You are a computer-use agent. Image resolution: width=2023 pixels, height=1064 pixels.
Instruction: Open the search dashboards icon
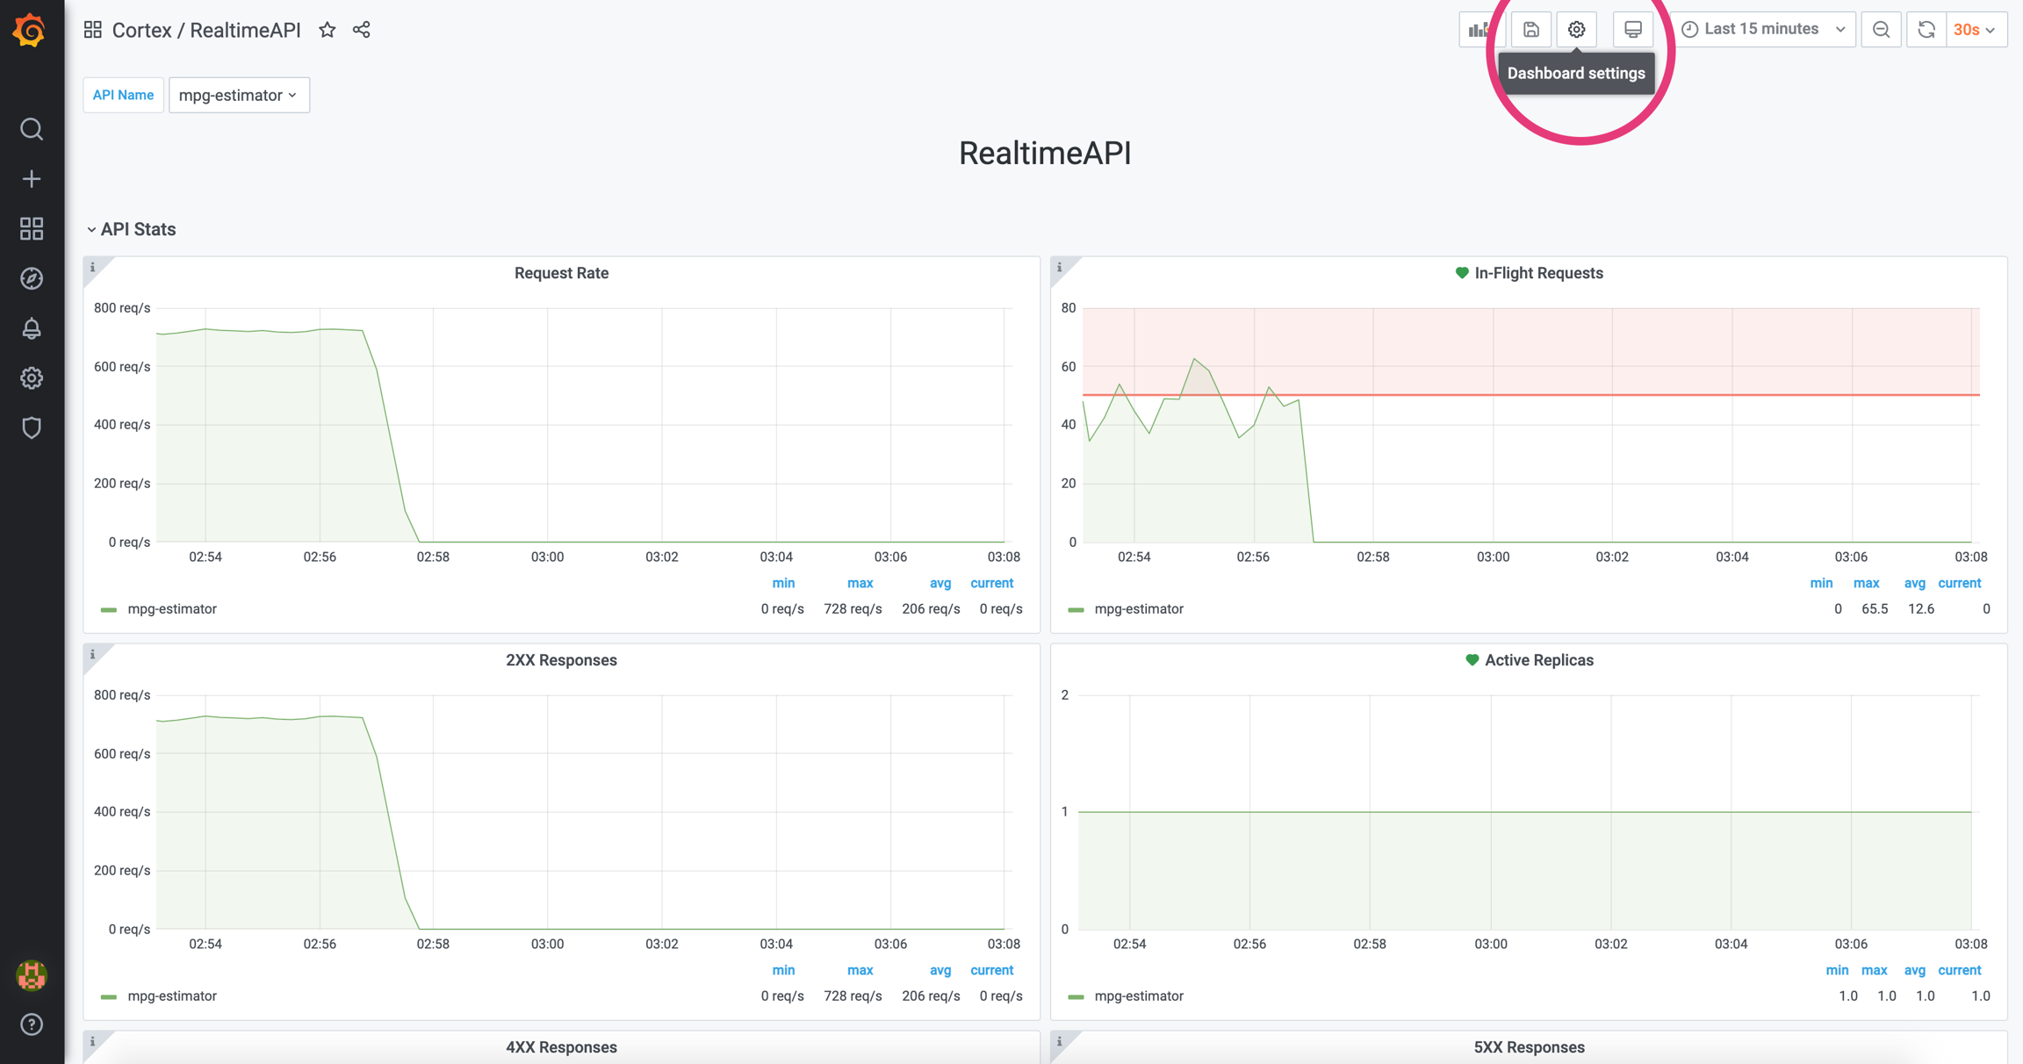[32, 129]
